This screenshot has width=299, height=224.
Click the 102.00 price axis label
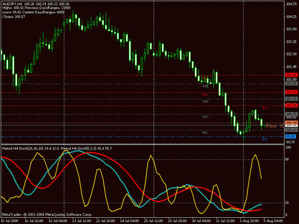tap(291, 79)
